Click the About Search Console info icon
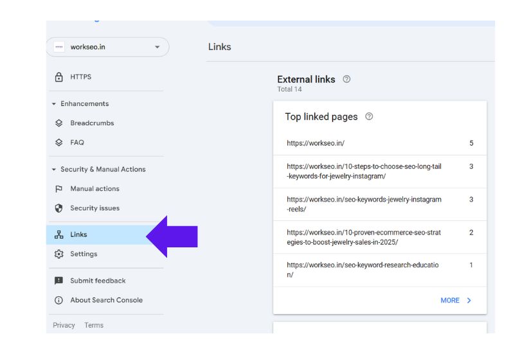Image resolution: width=531 pixels, height=354 pixels. click(x=59, y=300)
